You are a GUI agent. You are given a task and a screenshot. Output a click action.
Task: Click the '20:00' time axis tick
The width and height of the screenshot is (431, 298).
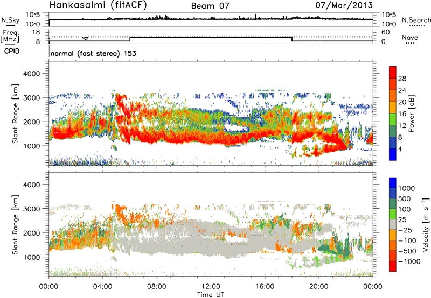[x=319, y=287]
